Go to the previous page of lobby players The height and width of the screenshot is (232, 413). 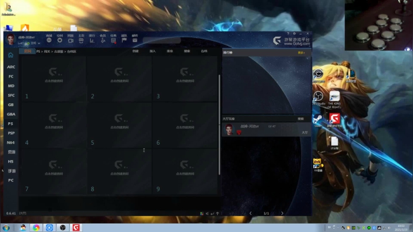point(251,213)
